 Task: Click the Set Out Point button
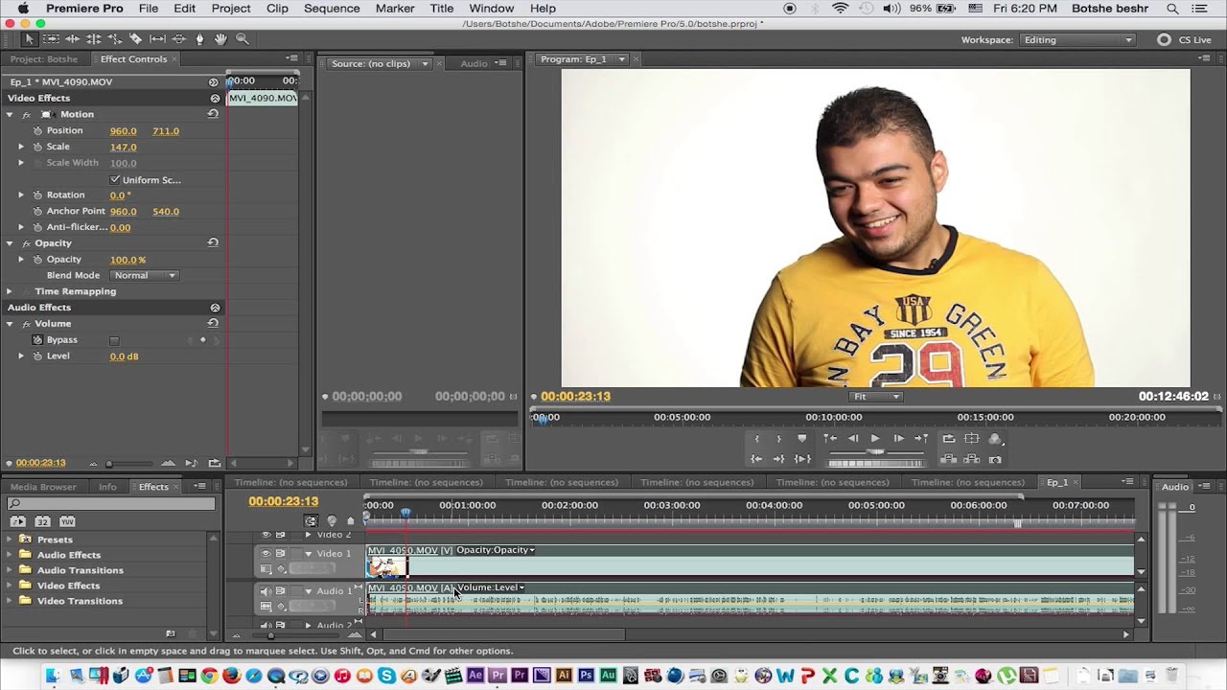(x=778, y=438)
